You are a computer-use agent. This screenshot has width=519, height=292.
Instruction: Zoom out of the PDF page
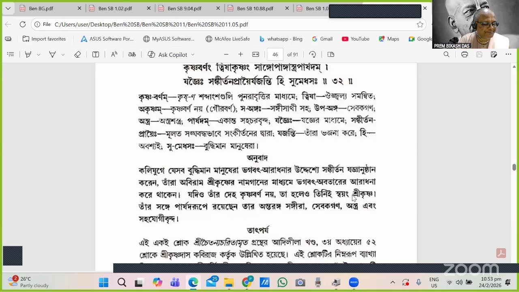pos(226,54)
